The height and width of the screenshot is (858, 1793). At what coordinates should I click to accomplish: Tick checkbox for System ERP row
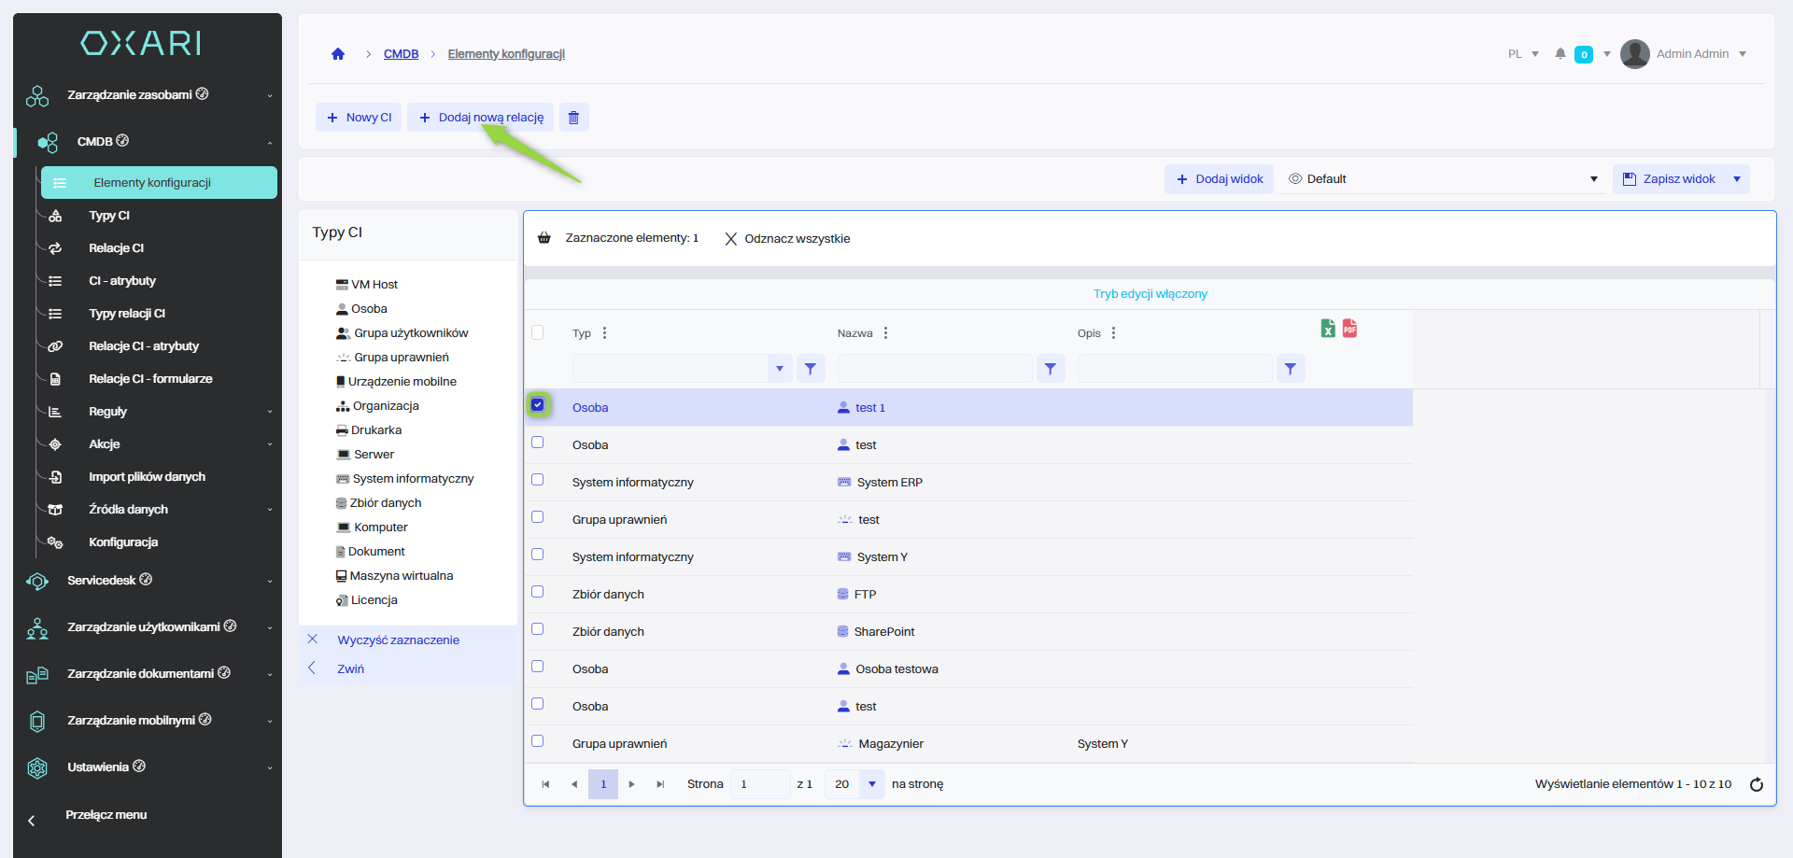[538, 480]
